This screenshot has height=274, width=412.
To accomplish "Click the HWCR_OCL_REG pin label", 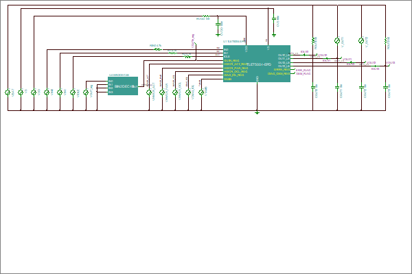I will point(236,71).
